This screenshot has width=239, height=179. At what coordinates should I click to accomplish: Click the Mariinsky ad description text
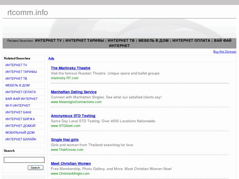point(105,73)
